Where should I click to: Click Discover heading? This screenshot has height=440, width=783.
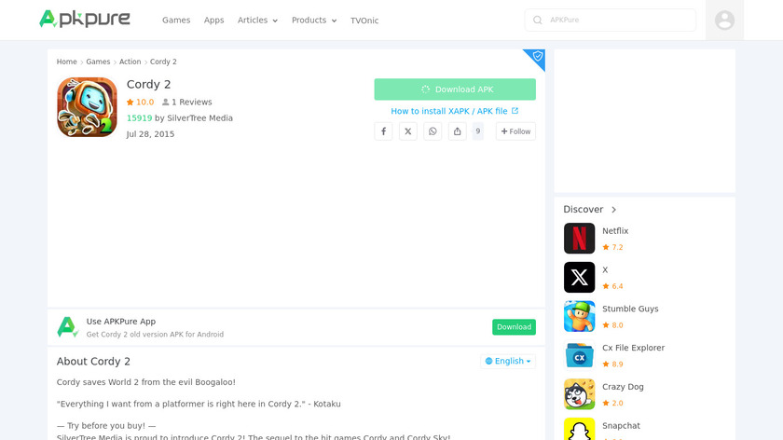pyautogui.click(x=584, y=210)
